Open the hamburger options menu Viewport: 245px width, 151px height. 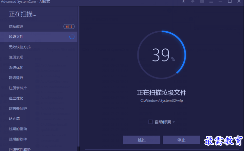211,2
